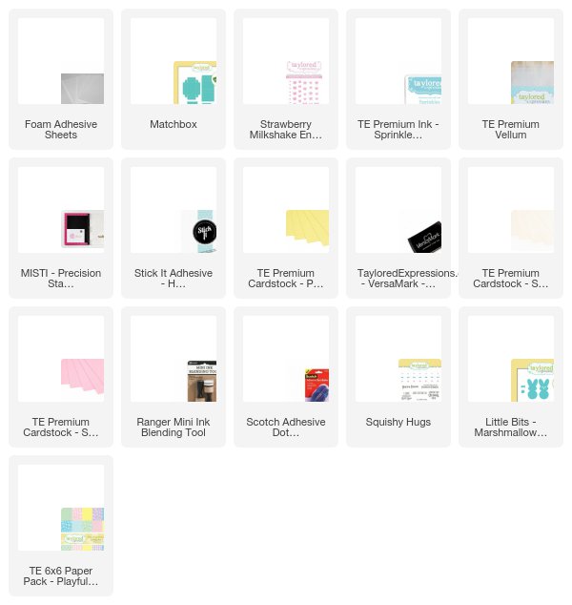Open the red Scotch Adhesive Dot package image
Viewport: 572px width, 605px height.
tap(317, 386)
